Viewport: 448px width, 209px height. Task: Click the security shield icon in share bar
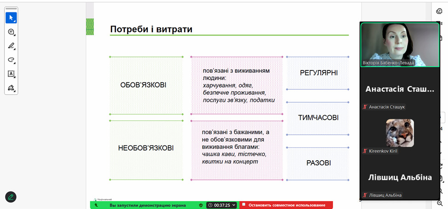(x=201, y=205)
